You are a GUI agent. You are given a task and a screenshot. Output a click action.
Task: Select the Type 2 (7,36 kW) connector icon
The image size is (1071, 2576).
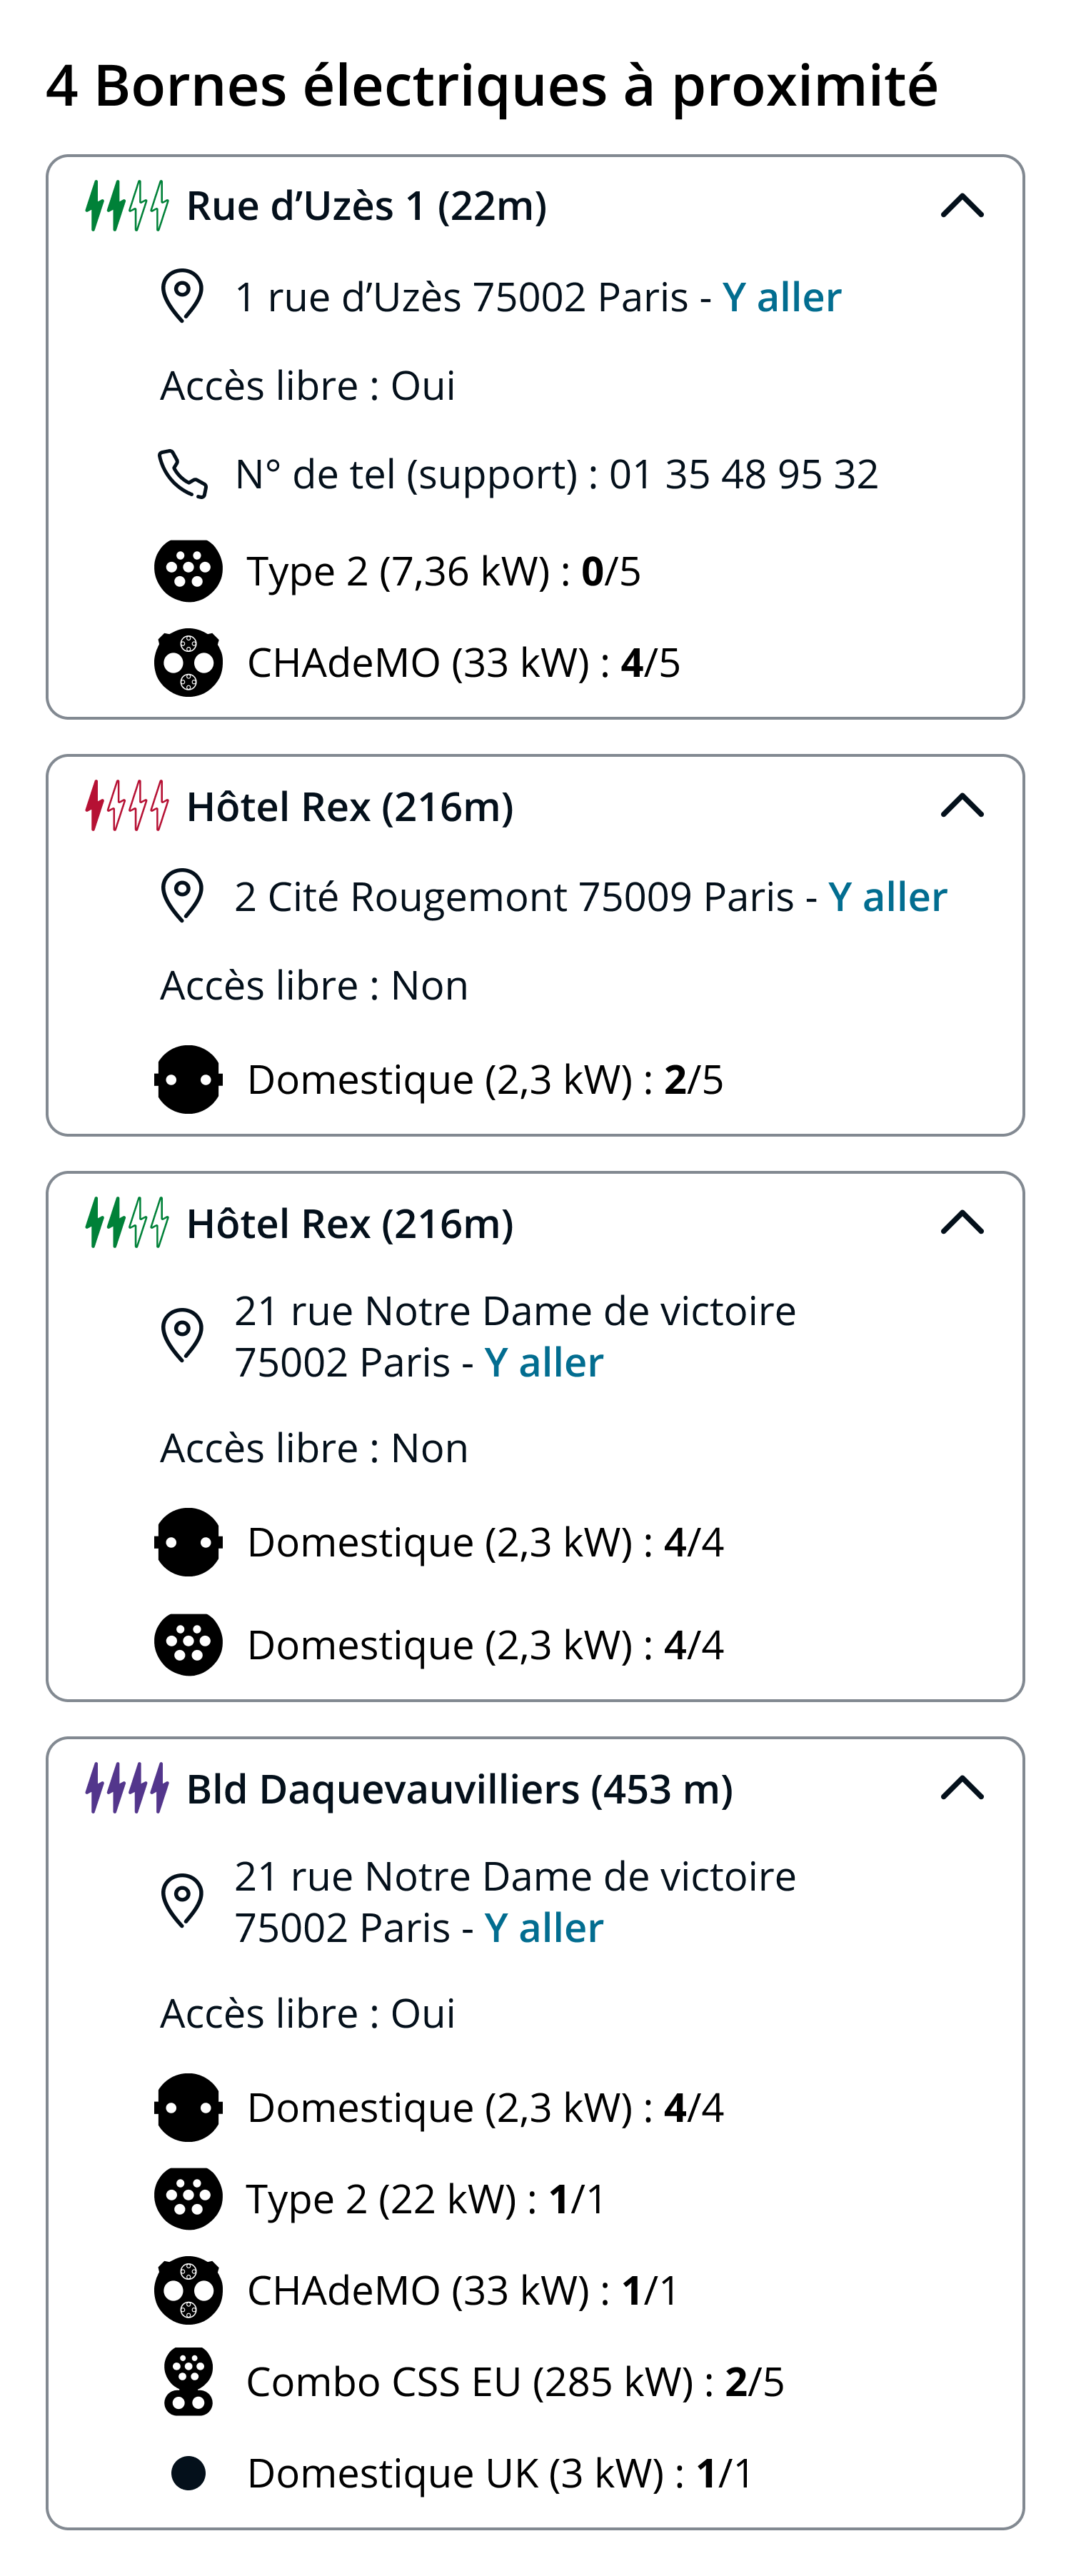[x=188, y=571]
